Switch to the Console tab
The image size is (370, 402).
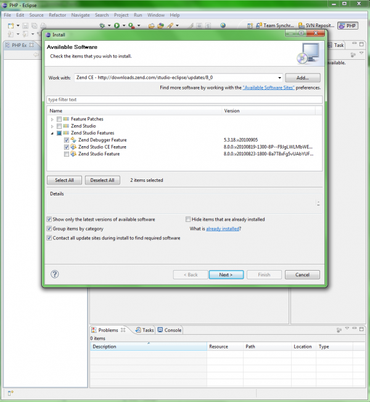tap(170, 330)
